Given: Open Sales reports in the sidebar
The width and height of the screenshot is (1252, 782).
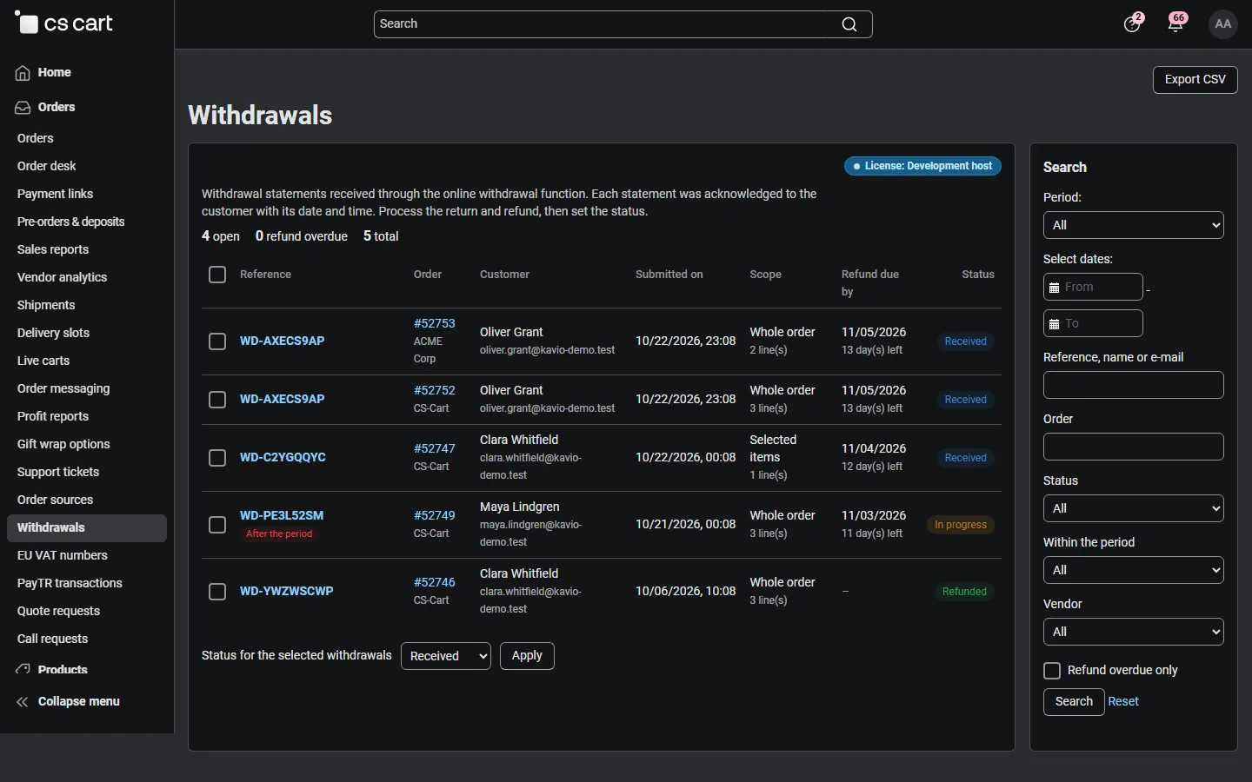Looking at the screenshot, I should coord(53,249).
